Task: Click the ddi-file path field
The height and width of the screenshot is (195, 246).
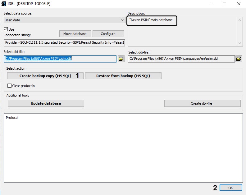Action: click(x=181, y=59)
